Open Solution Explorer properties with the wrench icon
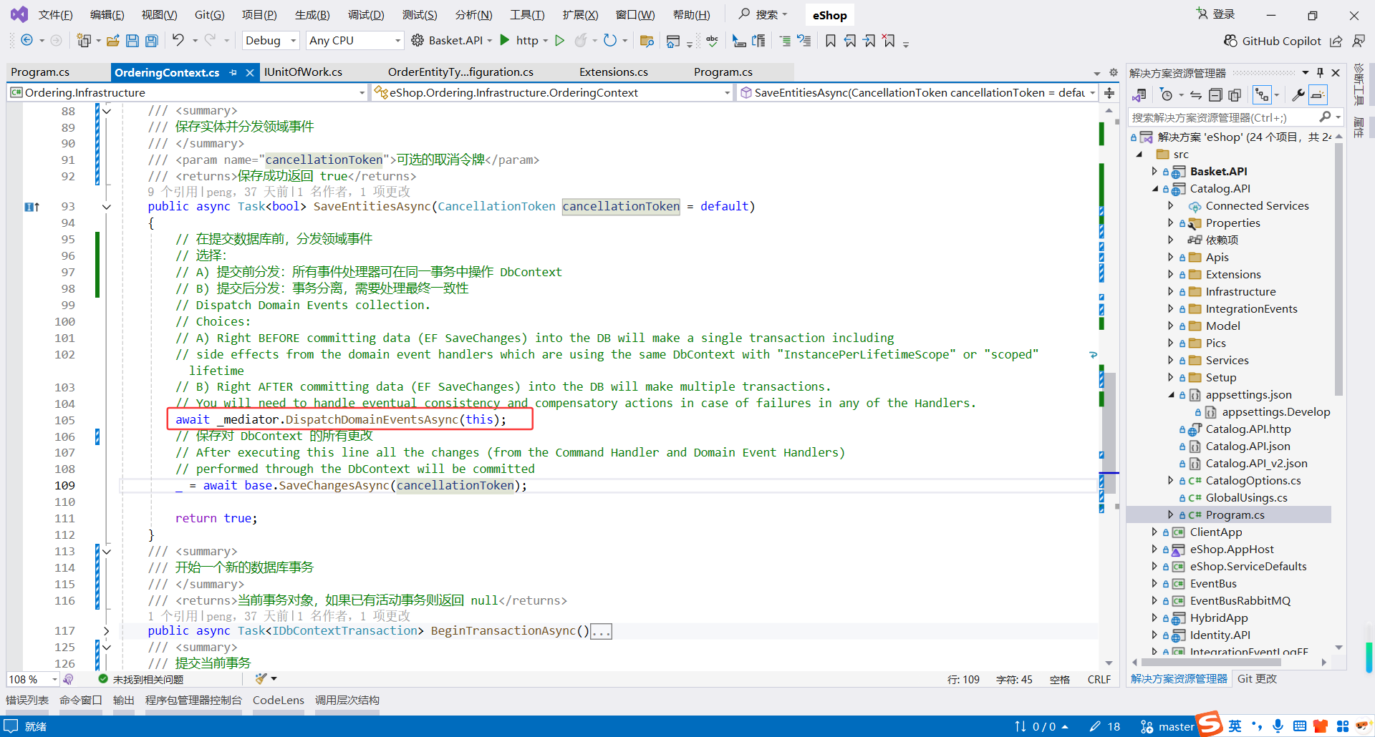The width and height of the screenshot is (1375, 737). tap(1299, 94)
